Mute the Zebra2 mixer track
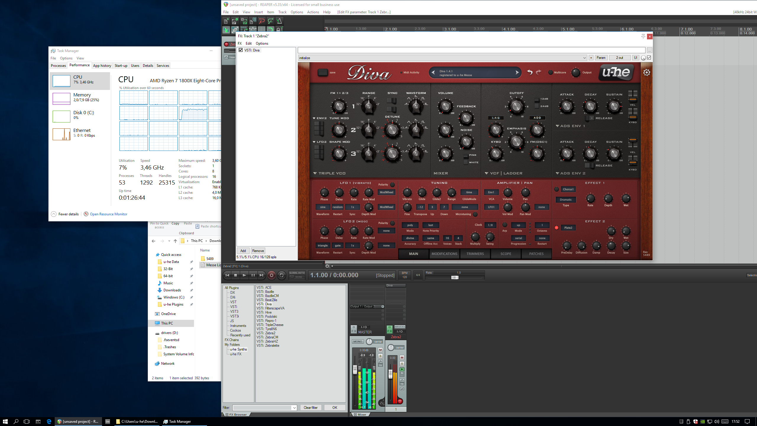The height and width of the screenshot is (426, 757). (402, 358)
